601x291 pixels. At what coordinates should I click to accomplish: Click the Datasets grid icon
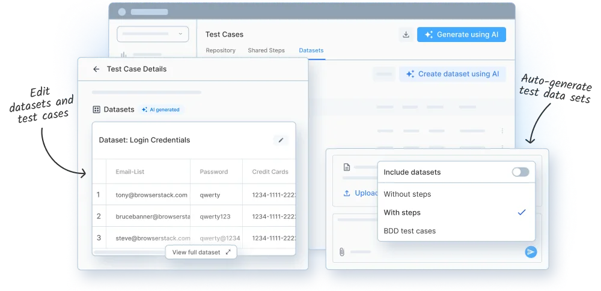click(x=97, y=110)
